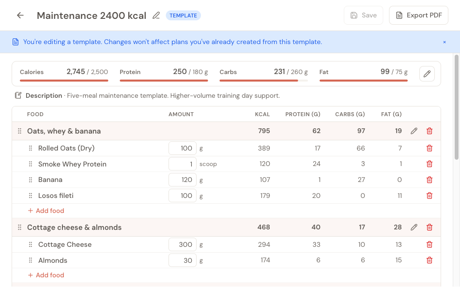This screenshot has width=460, height=287.
Task: Grab drag handle of Banana row
Action: (x=31, y=180)
